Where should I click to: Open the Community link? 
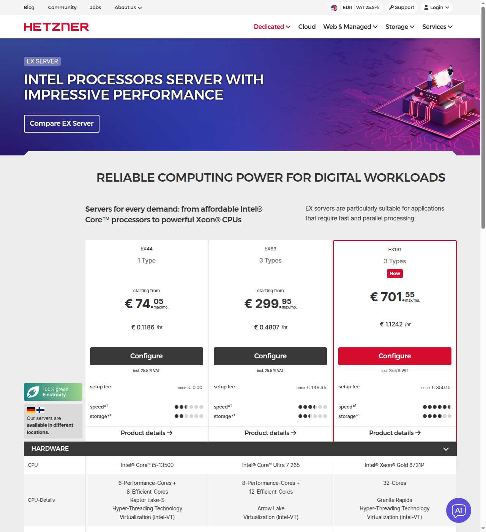point(62,7)
